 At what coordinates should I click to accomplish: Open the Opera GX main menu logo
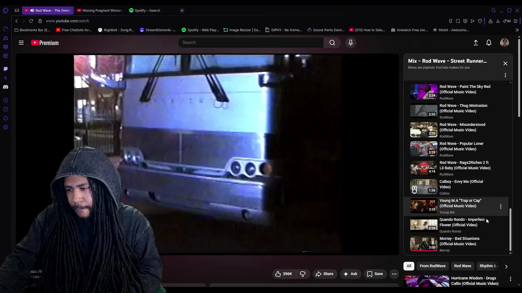(5, 11)
